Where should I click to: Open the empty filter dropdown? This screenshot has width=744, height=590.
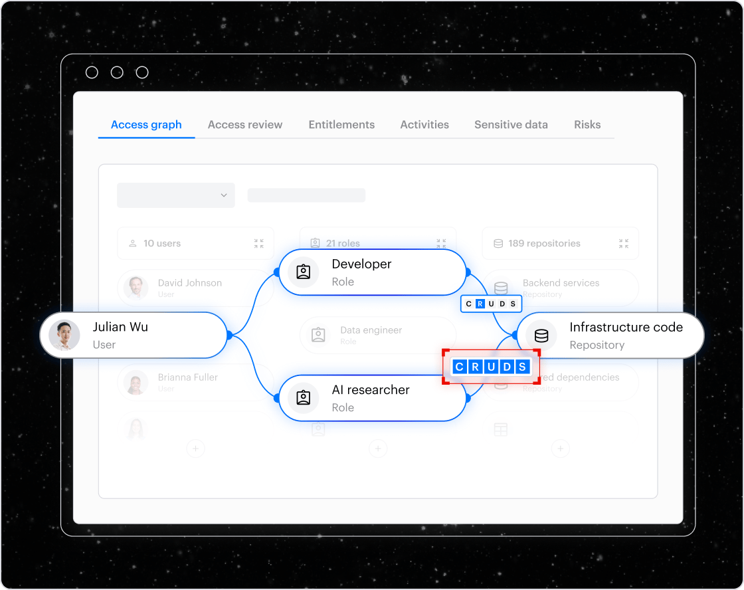pos(176,195)
